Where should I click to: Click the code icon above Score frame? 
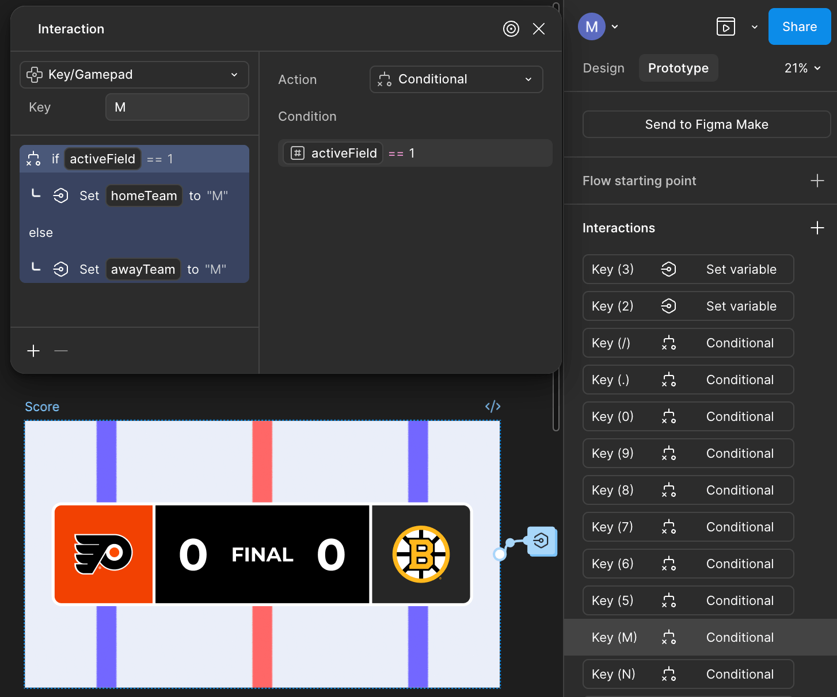(x=493, y=407)
